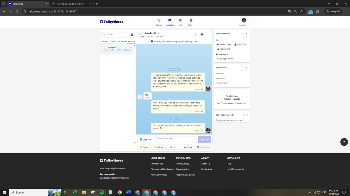
Task: Expand the Today date dropdown
Action: pyautogui.click(x=174, y=118)
